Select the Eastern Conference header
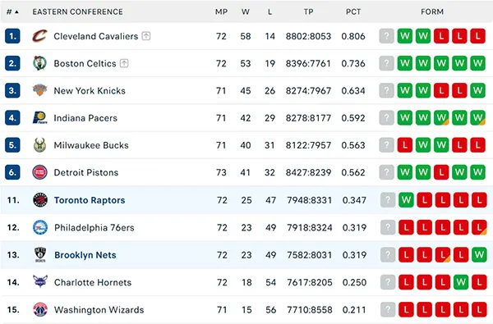Screen dimensions: 493x324 pyautogui.click(x=78, y=12)
